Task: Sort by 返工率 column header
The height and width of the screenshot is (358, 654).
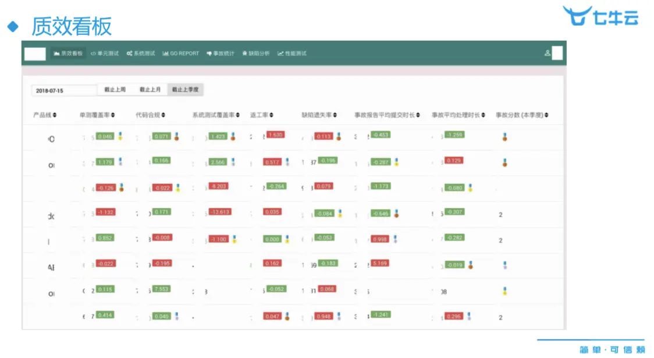Action: pyautogui.click(x=261, y=115)
